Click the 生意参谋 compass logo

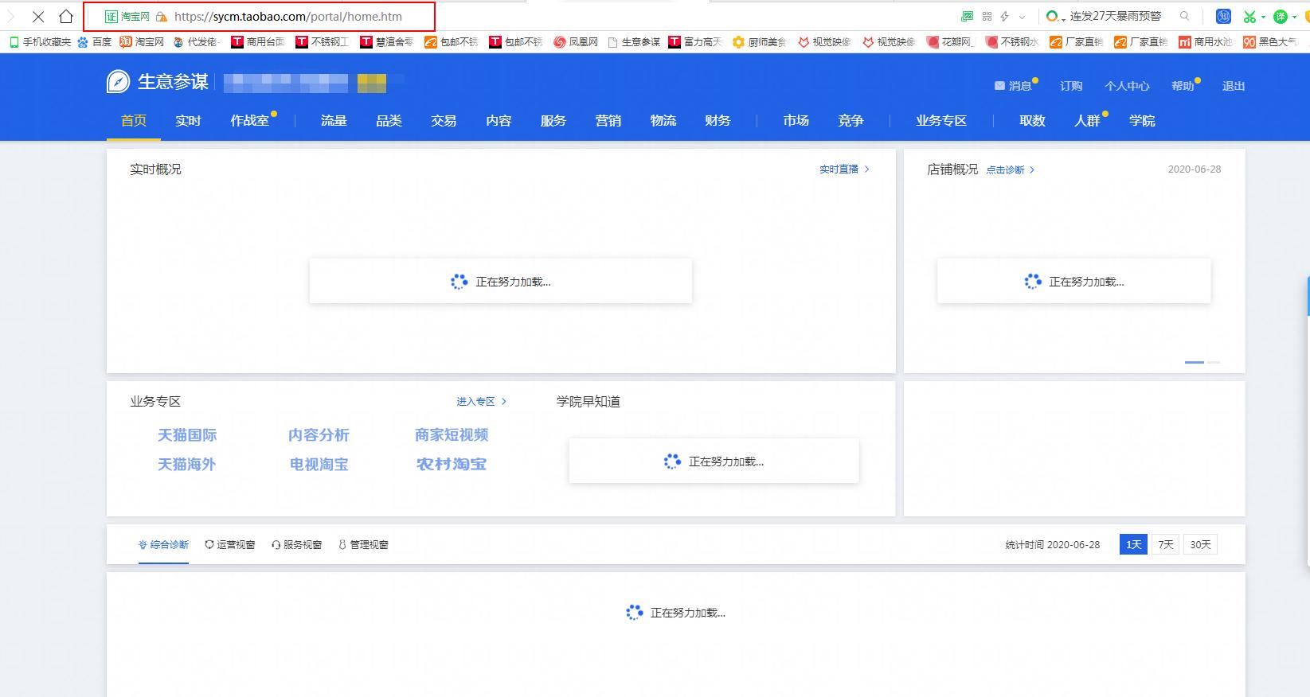click(118, 82)
